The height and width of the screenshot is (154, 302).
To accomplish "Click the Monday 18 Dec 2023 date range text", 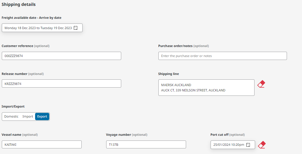I will coord(38,28).
